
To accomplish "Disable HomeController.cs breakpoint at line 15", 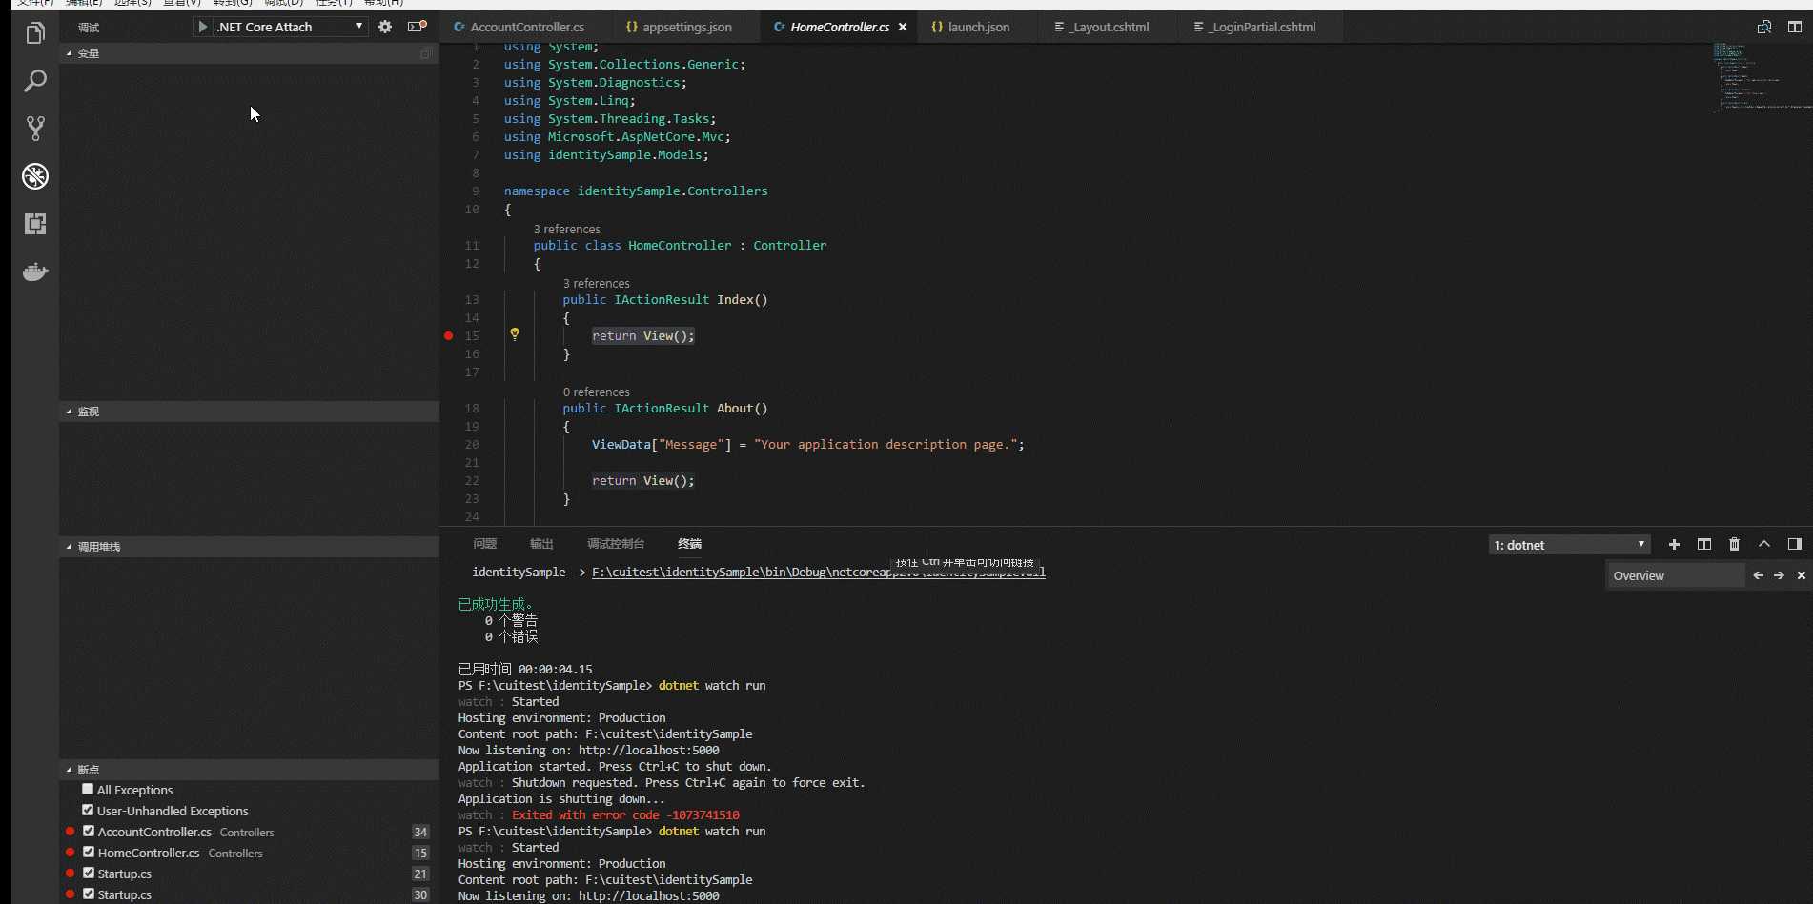I will [x=89, y=852].
